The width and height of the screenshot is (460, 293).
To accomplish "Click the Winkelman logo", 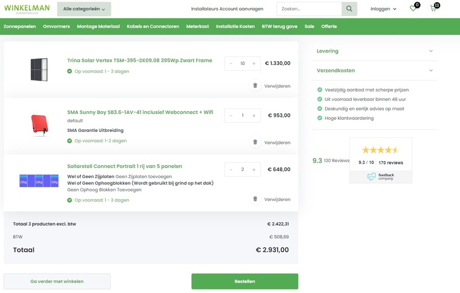I will click(26, 9).
